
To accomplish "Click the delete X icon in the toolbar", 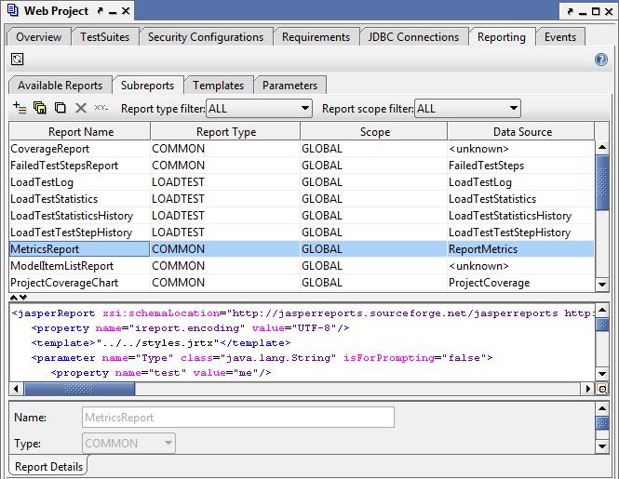I will point(81,109).
